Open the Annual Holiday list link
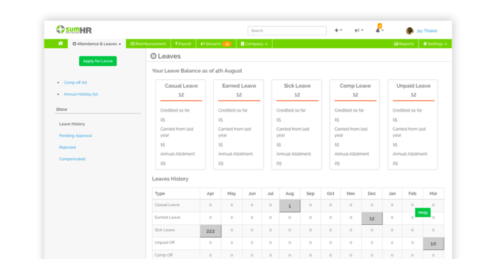496x259 pixels. (81, 94)
